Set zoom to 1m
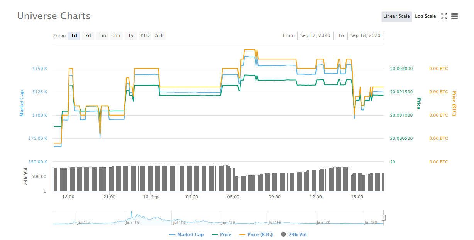The width and height of the screenshot is (474, 240). pyautogui.click(x=102, y=35)
